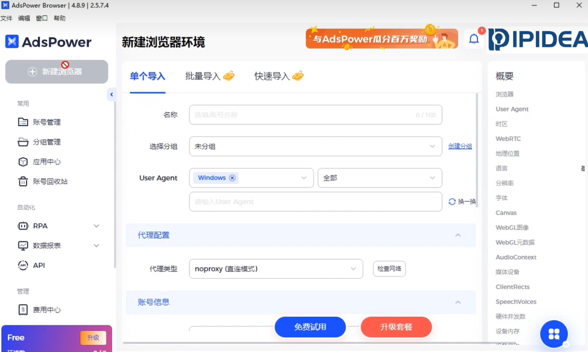Click the AdsPower title bar app icon
The height and width of the screenshot is (352, 588).
[x=6, y=5]
